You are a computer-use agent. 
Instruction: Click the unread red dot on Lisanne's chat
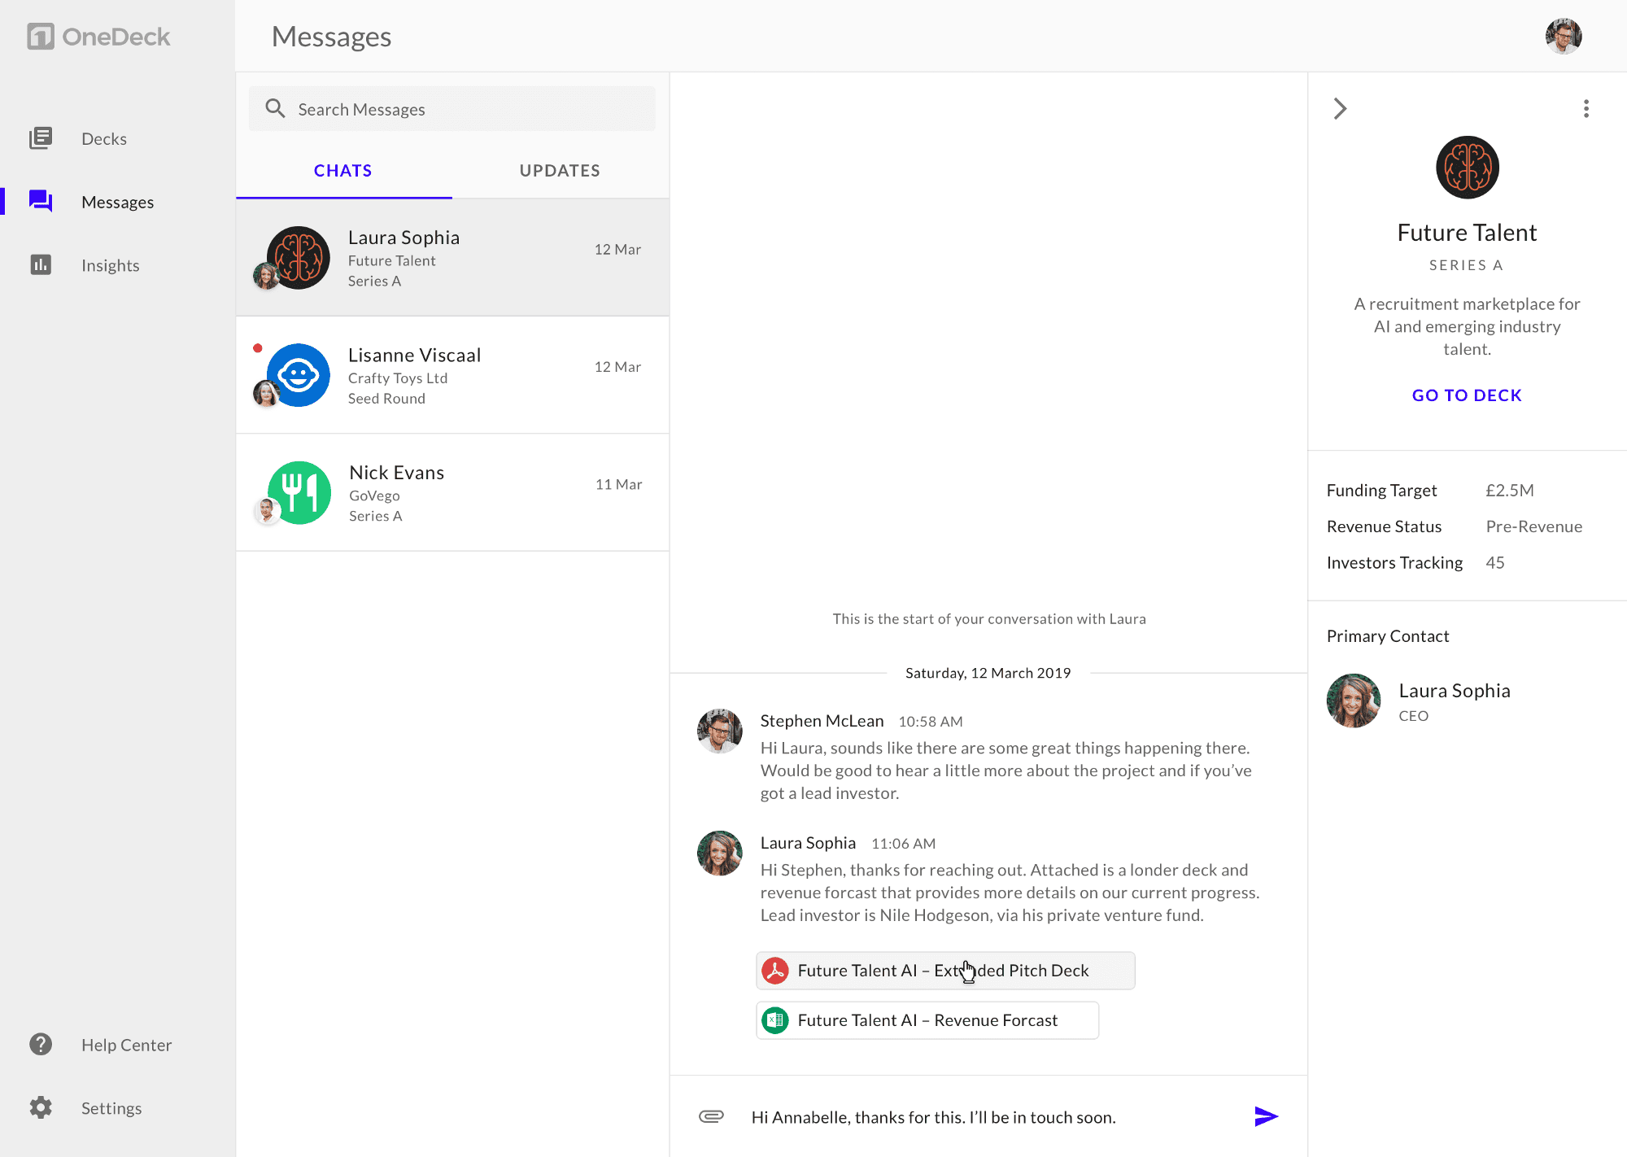click(x=258, y=348)
